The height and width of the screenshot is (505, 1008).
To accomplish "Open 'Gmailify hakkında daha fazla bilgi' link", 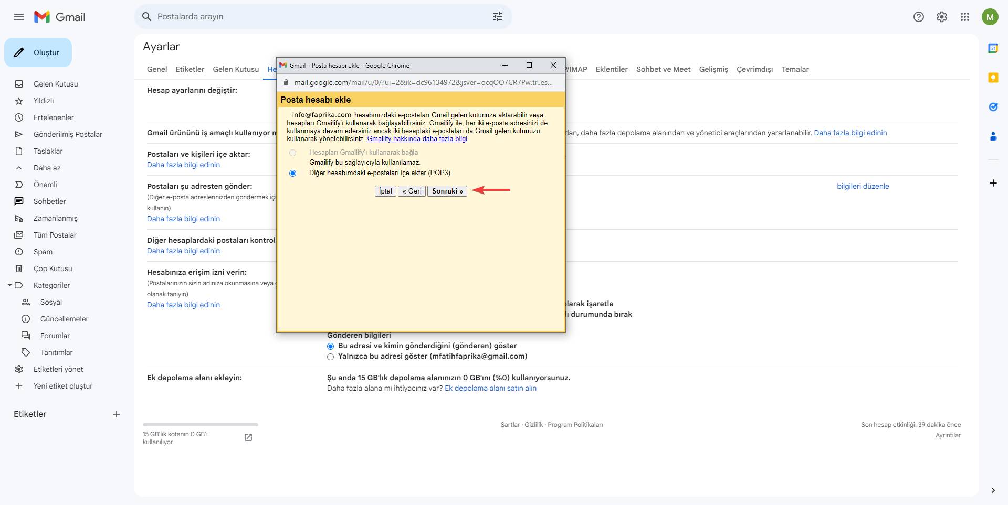I will point(417,139).
